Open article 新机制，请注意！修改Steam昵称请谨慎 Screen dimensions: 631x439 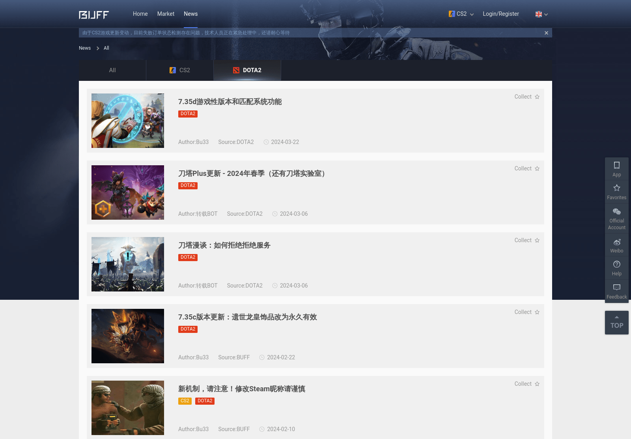[242, 389]
